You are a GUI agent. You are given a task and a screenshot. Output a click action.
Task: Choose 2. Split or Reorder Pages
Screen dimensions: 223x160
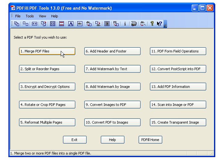point(47,69)
